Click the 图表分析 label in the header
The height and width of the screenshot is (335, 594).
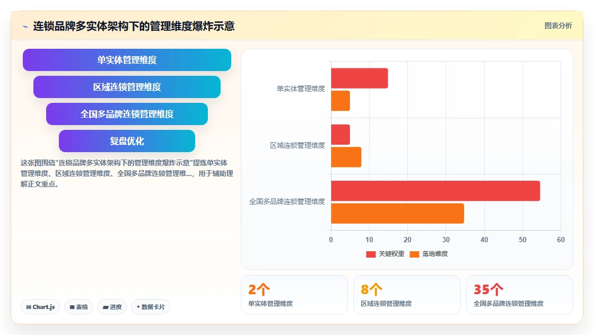tap(558, 26)
